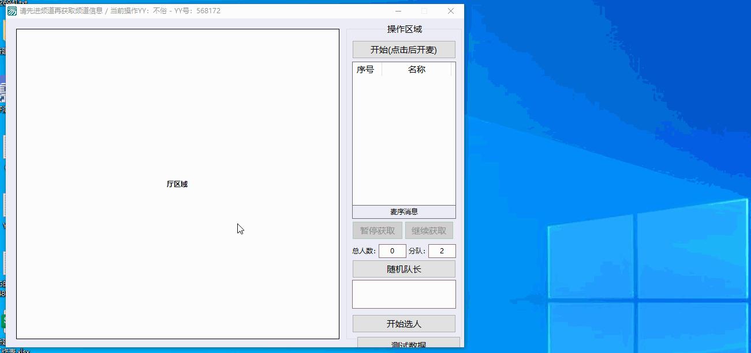Click the 测试数据 button at bottom

[x=409, y=343]
